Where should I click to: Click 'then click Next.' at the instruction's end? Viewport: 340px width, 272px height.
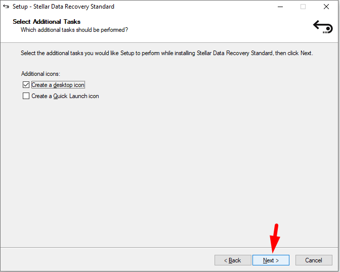click(x=294, y=53)
